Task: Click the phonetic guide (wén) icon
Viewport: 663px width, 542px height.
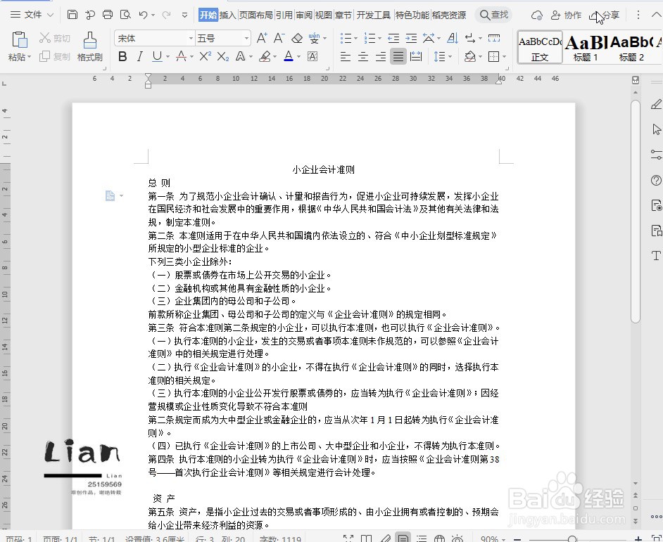Action: [314, 38]
